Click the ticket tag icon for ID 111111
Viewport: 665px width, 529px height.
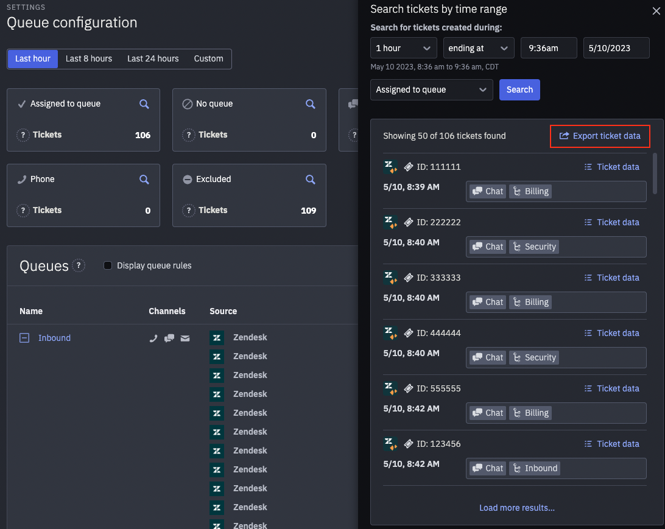coord(409,167)
